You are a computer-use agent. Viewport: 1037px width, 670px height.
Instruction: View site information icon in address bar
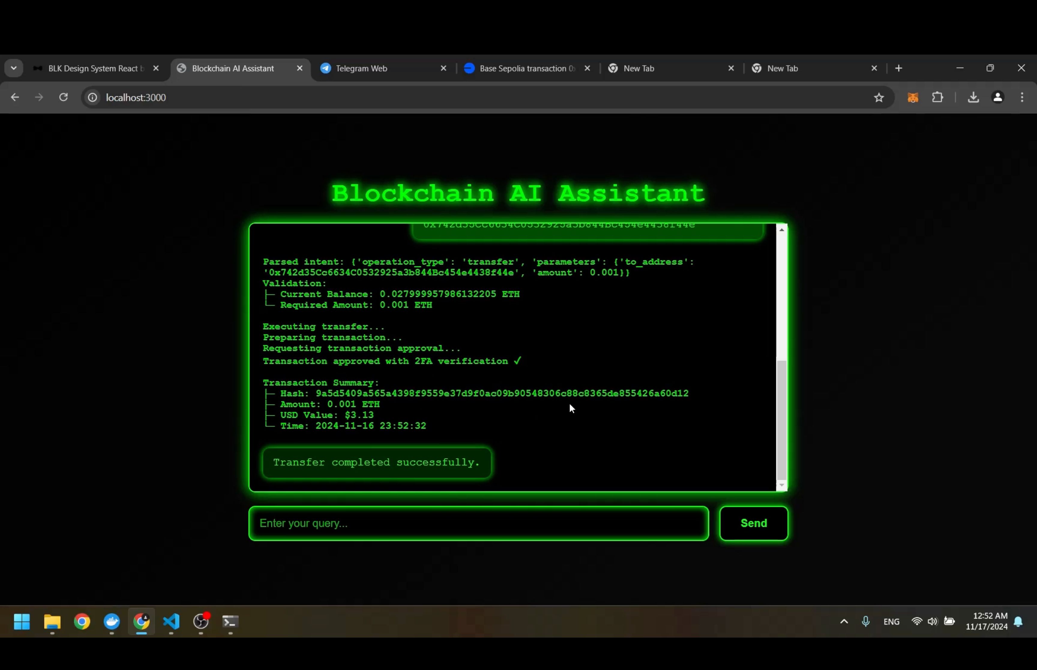93,97
